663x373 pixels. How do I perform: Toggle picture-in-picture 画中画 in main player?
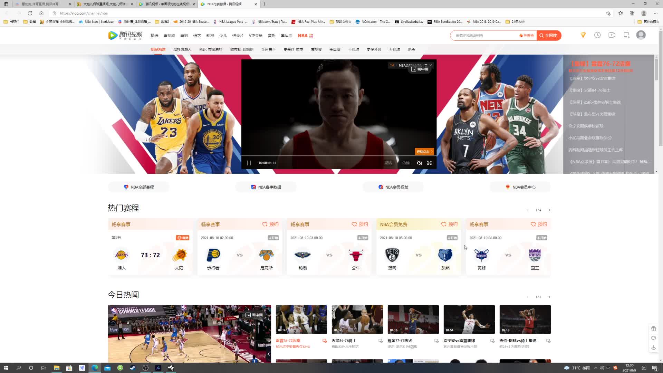pyautogui.click(x=420, y=69)
